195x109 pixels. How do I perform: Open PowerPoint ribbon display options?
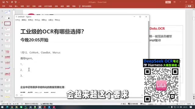click(175, 2)
